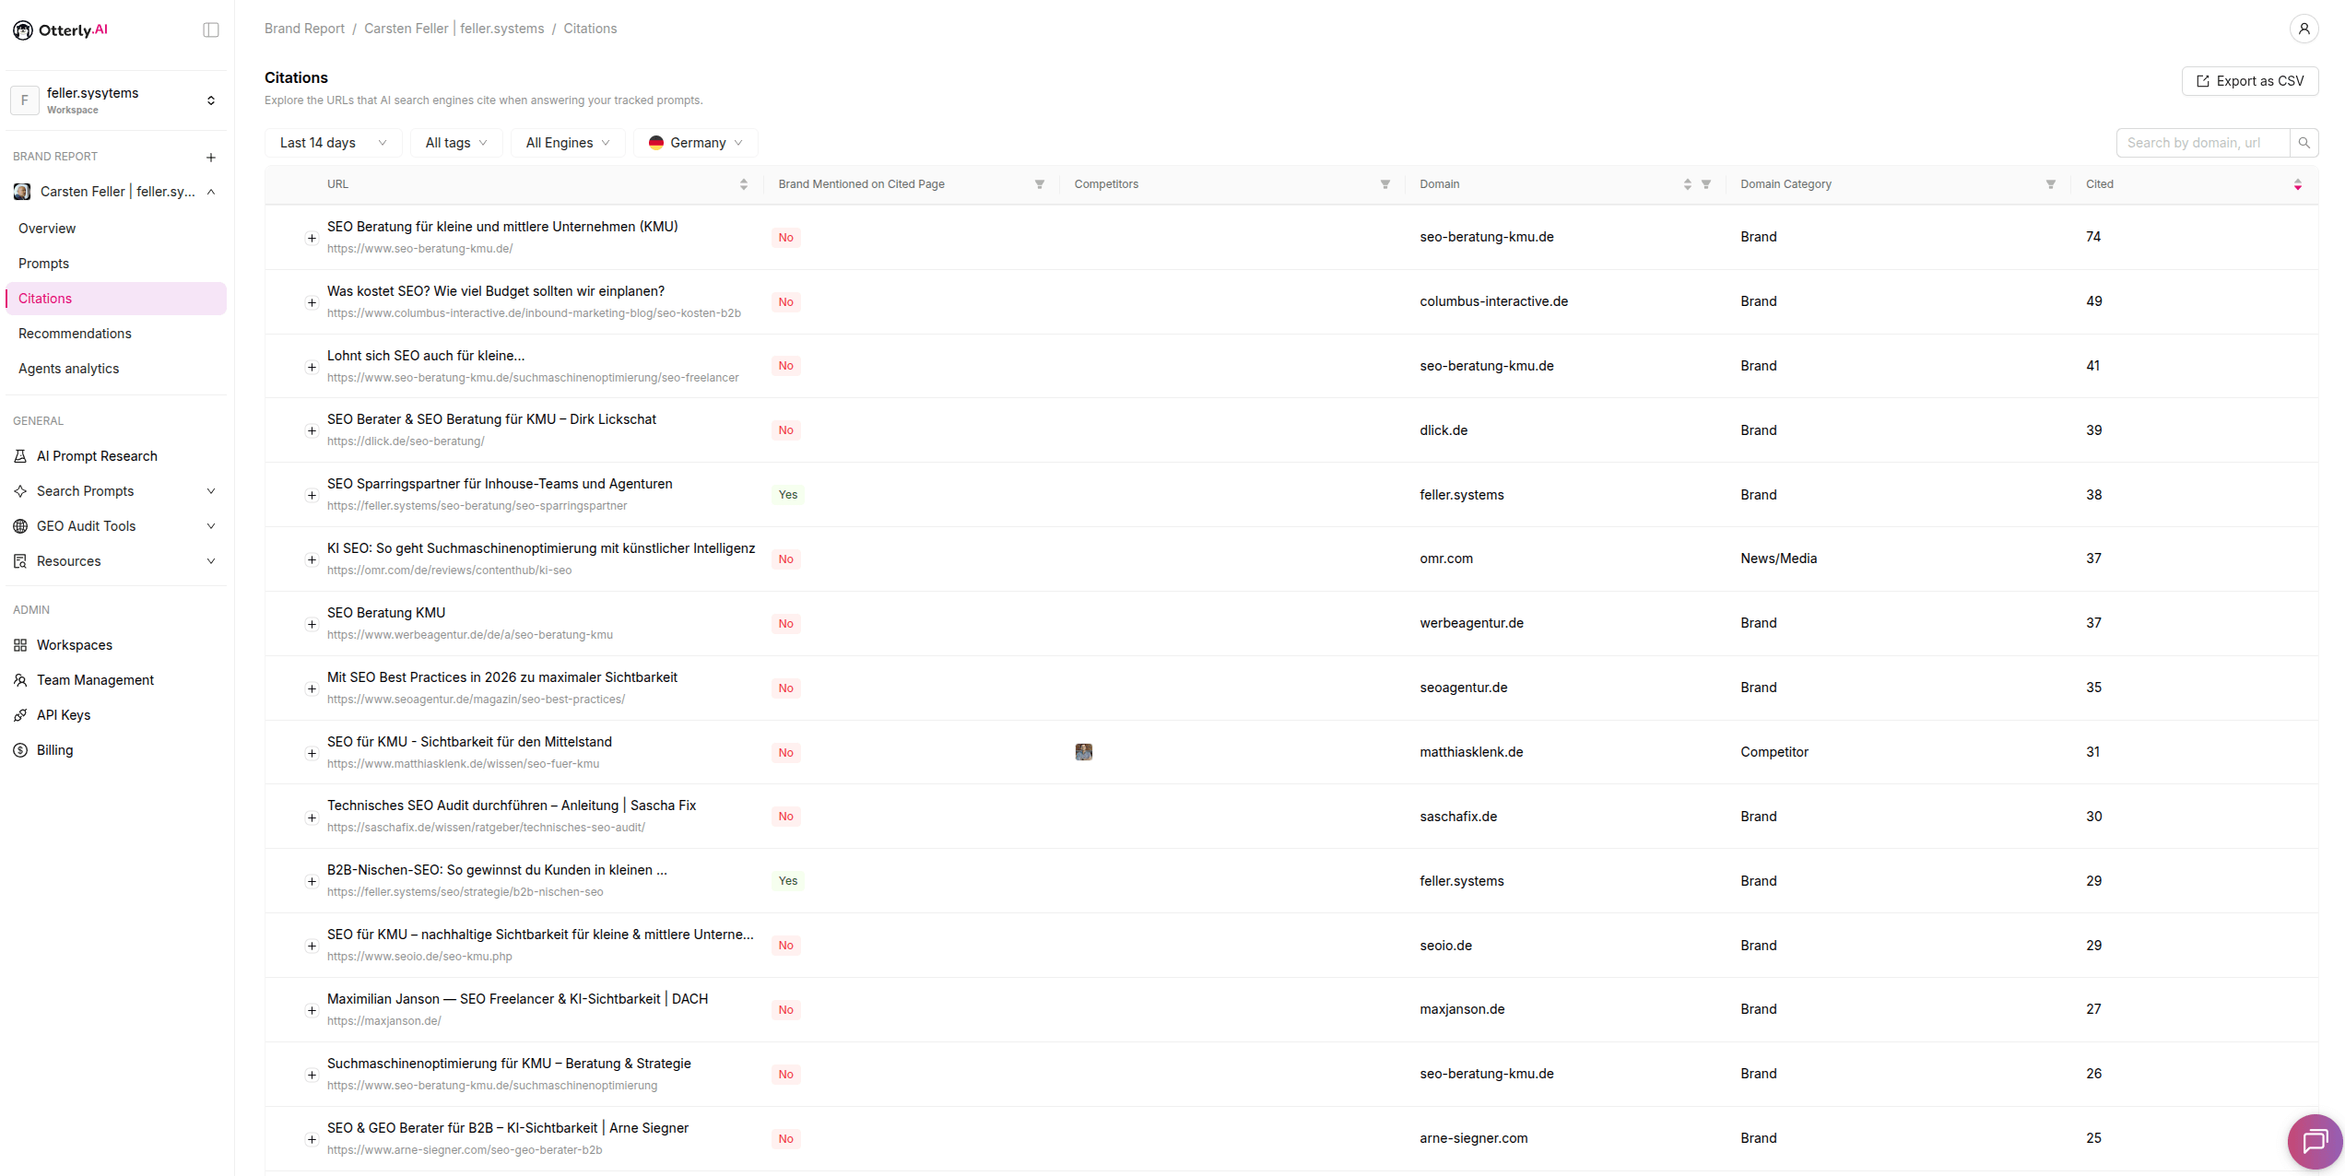
Task: Collapse the sidebar panel icon
Action: coord(211,30)
